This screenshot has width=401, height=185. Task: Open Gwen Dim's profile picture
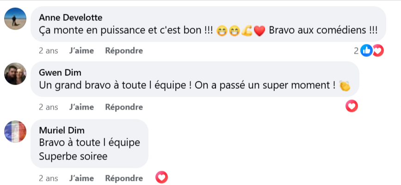click(15, 74)
